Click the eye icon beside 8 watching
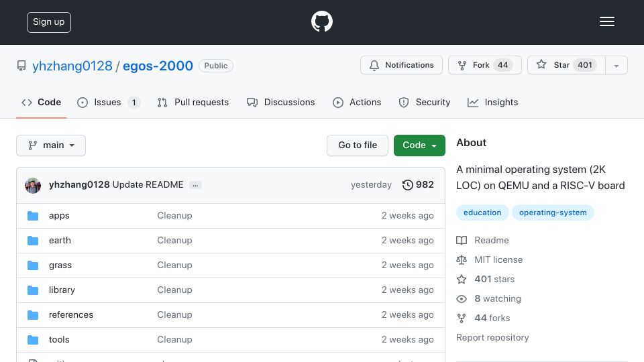This screenshot has width=644, height=362. click(x=462, y=299)
